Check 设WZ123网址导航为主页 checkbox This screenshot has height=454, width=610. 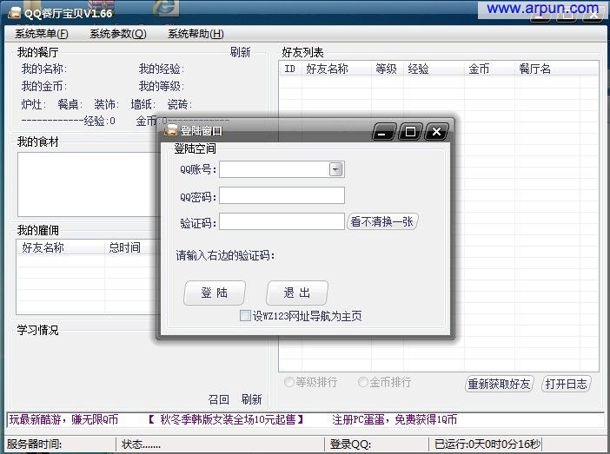point(245,316)
